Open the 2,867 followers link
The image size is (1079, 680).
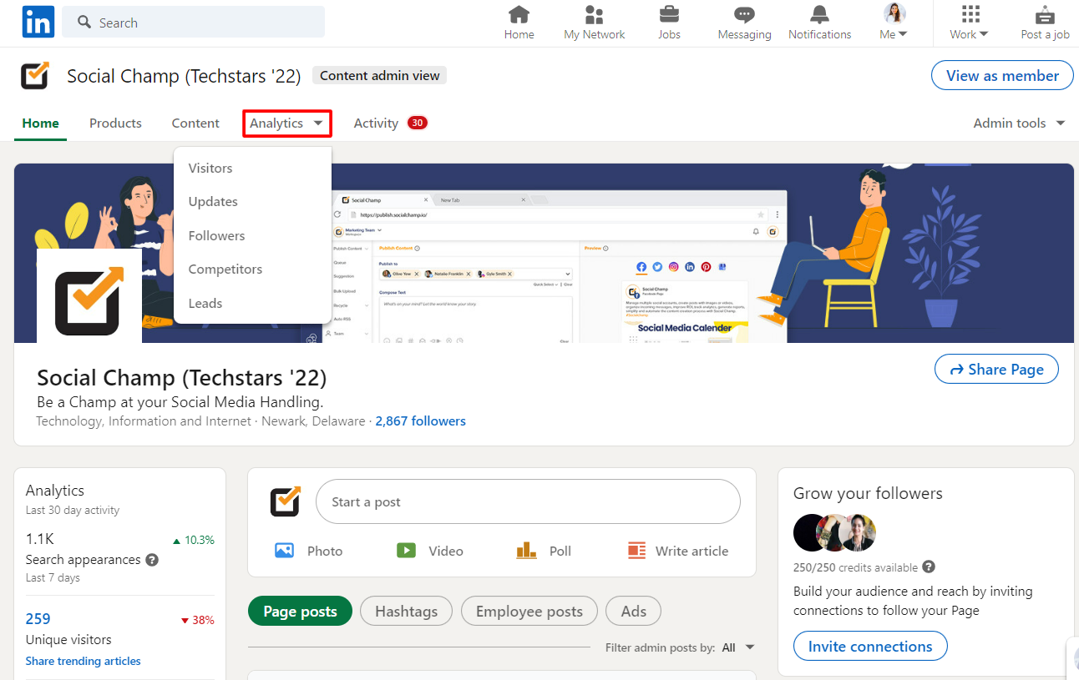tap(421, 421)
